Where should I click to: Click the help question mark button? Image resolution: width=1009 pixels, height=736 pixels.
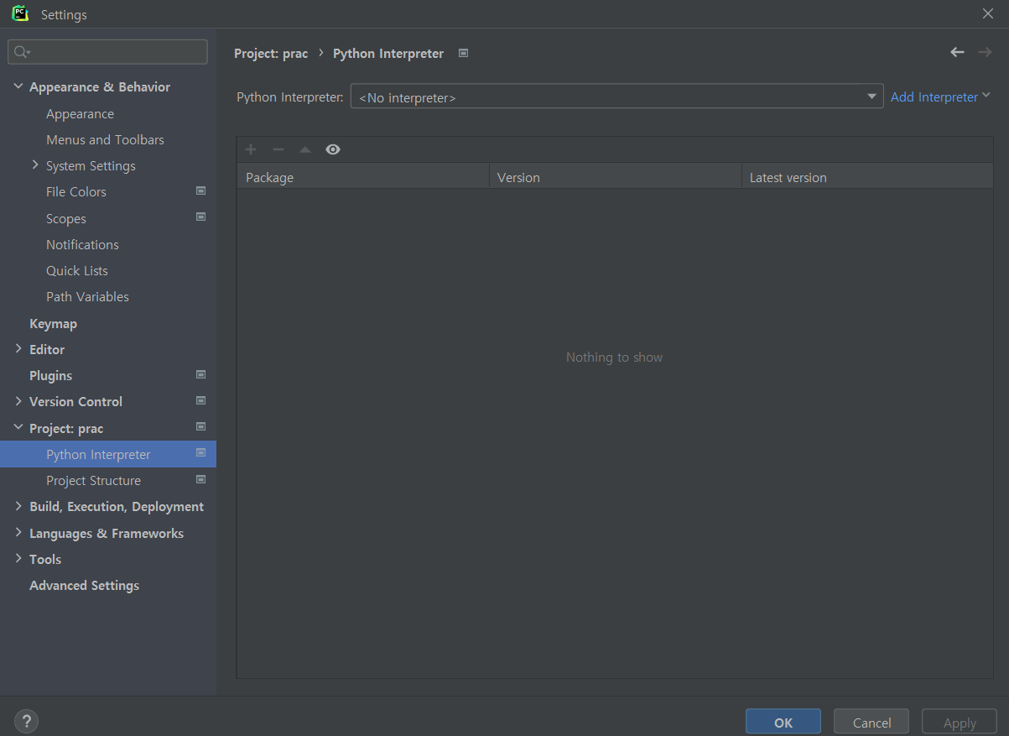coord(26,721)
